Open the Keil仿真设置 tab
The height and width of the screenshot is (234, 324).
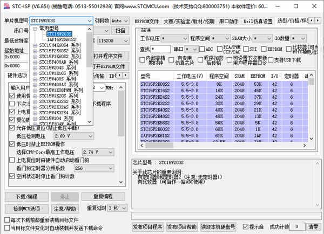click(x=258, y=22)
